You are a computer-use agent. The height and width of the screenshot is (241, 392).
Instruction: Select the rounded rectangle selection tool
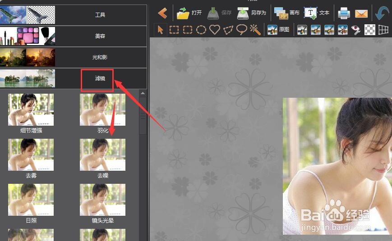[x=188, y=30]
